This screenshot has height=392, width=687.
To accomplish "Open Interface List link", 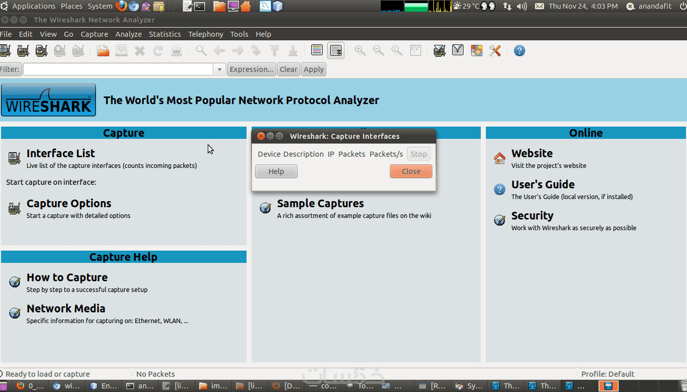I will click(61, 154).
